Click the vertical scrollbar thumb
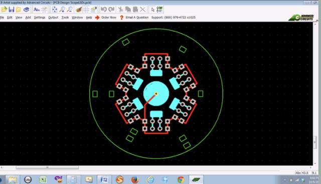 coord(315,142)
